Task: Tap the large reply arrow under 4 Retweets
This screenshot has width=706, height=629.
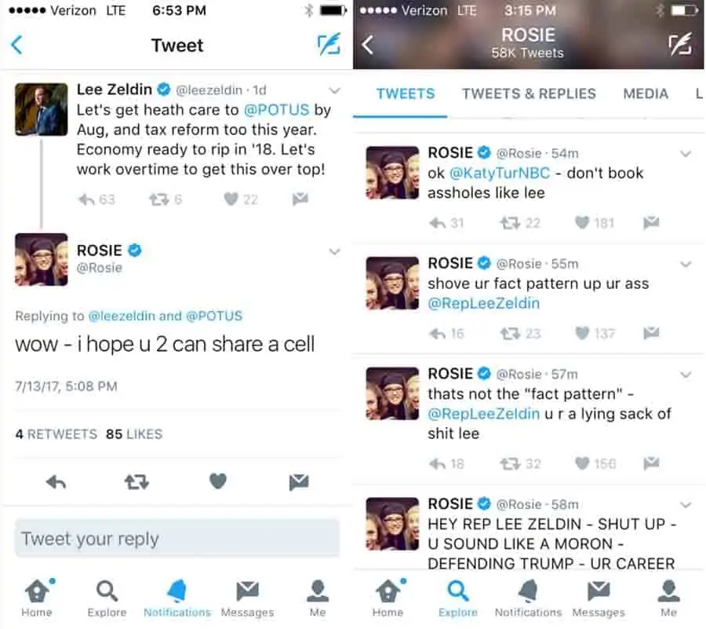Action: (56, 483)
